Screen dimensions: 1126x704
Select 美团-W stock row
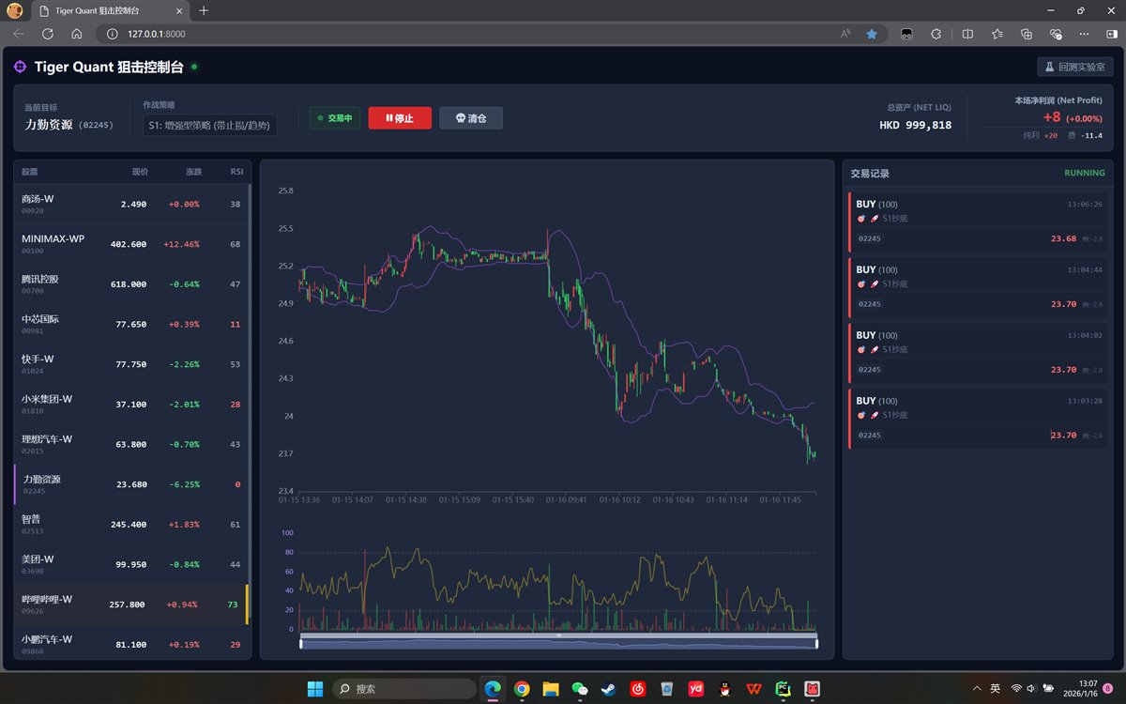click(131, 563)
